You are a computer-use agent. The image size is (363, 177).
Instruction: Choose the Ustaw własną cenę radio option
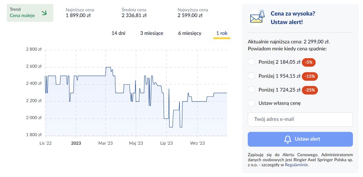(x=251, y=103)
